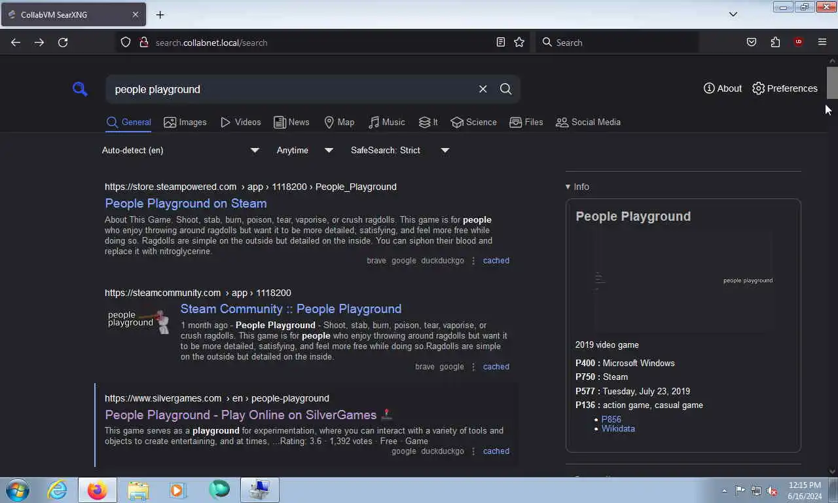Open the Science search category

473,122
